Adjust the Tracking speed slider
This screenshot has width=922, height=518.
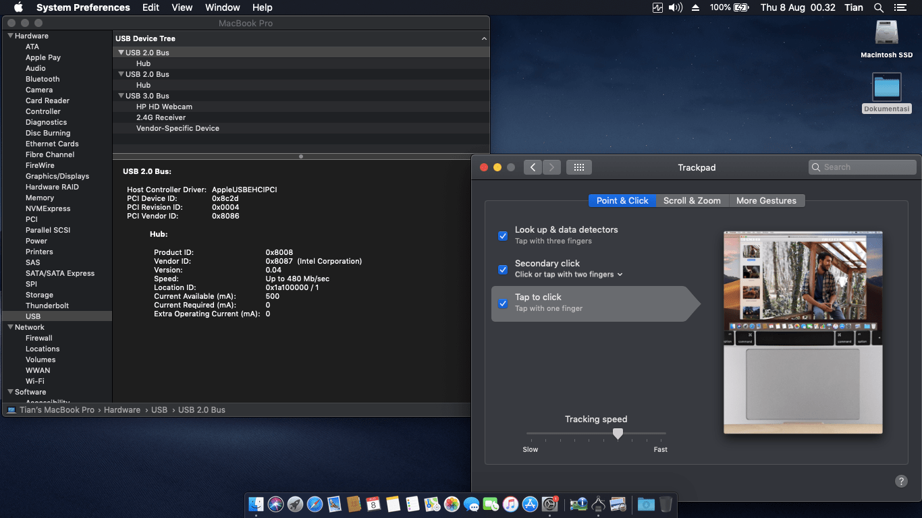pyautogui.click(x=618, y=434)
